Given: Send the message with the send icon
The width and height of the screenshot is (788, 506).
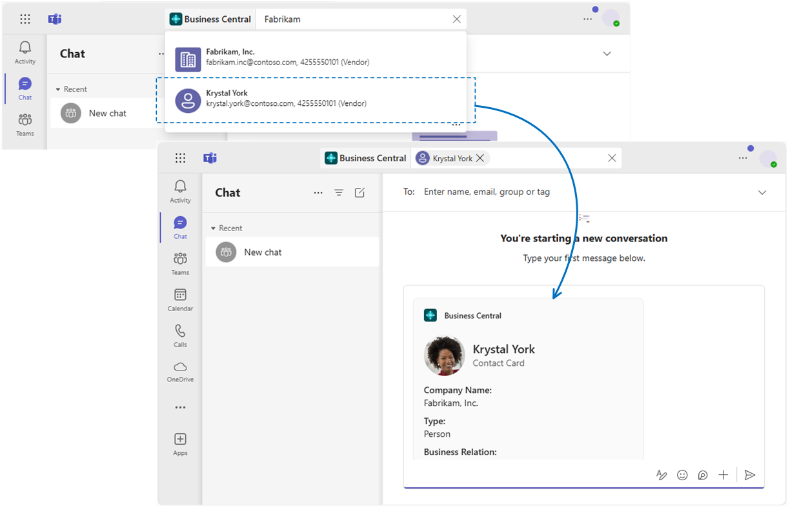Looking at the screenshot, I should tap(750, 475).
